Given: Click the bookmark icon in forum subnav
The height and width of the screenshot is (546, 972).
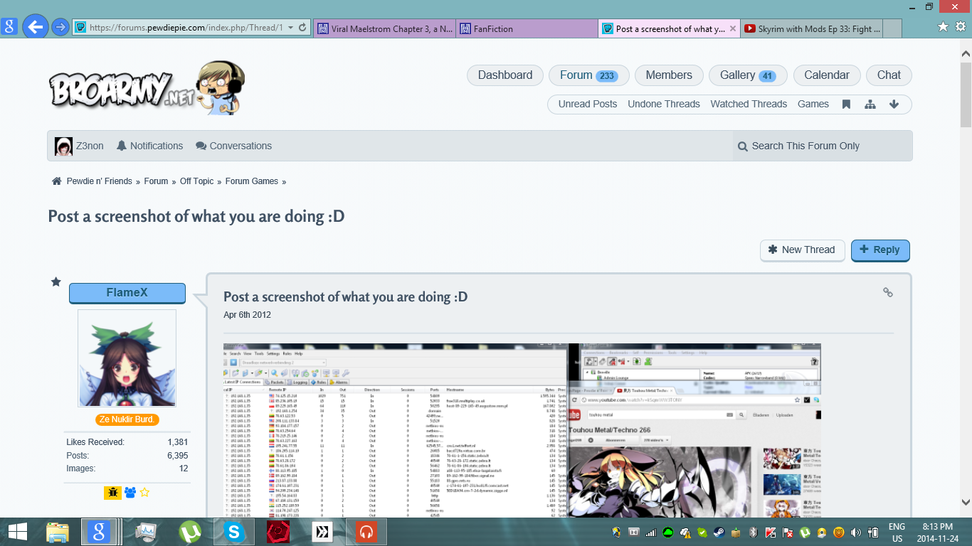Looking at the screenshot, I should [x=846, y=104].
